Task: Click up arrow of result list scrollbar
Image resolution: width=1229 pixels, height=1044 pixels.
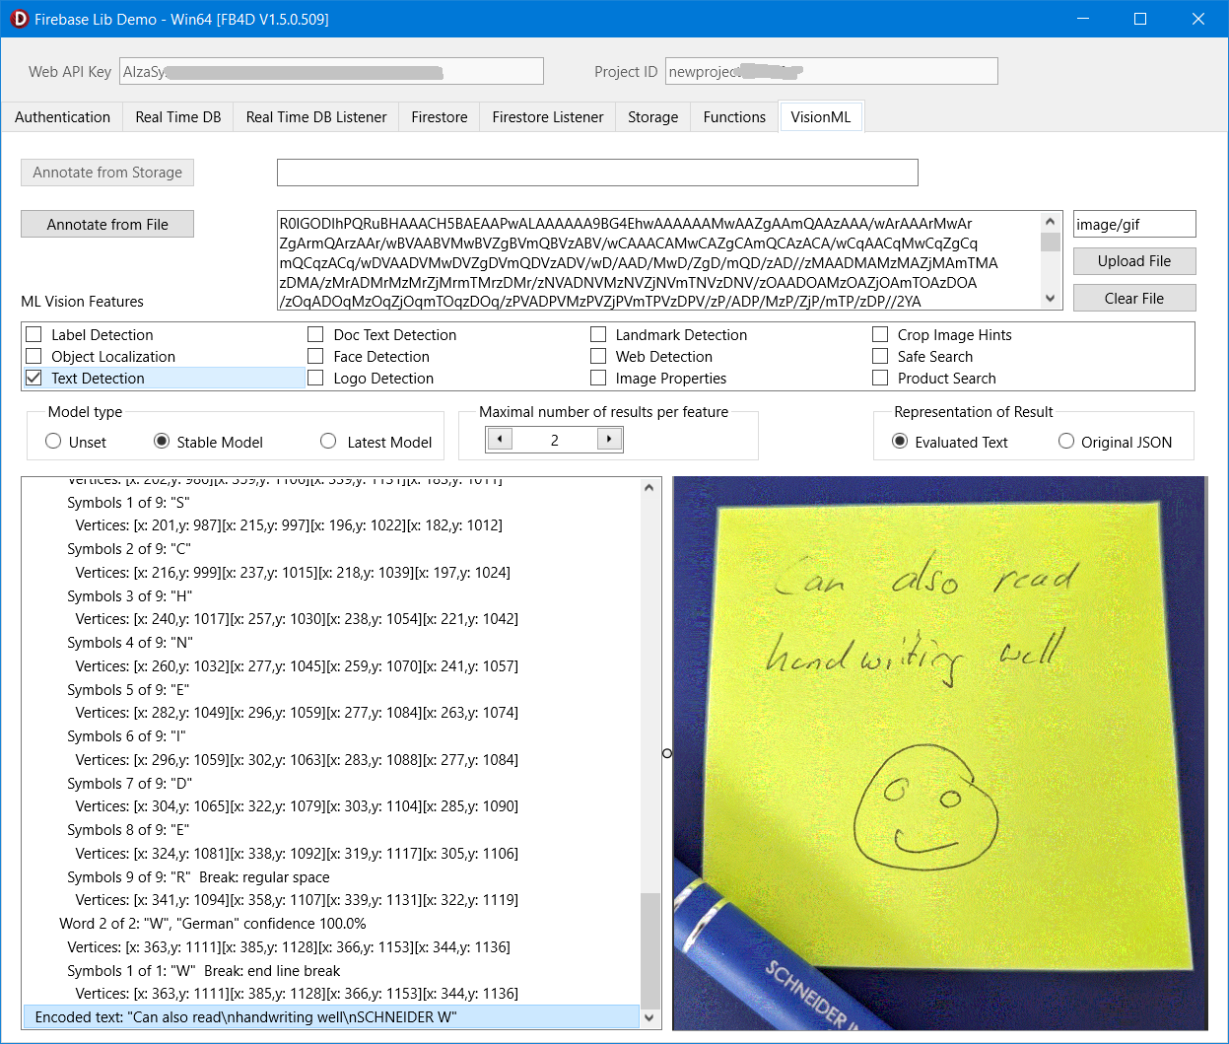Action: pos(649,487)
